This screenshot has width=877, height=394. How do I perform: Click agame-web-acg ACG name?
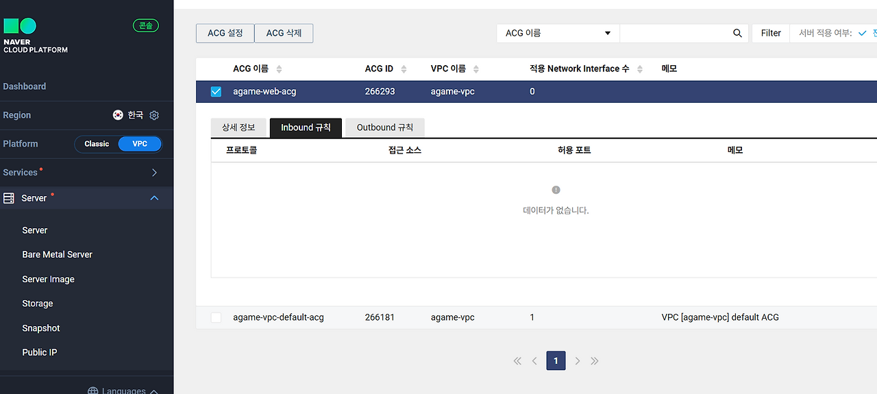(x=264, y=91)
